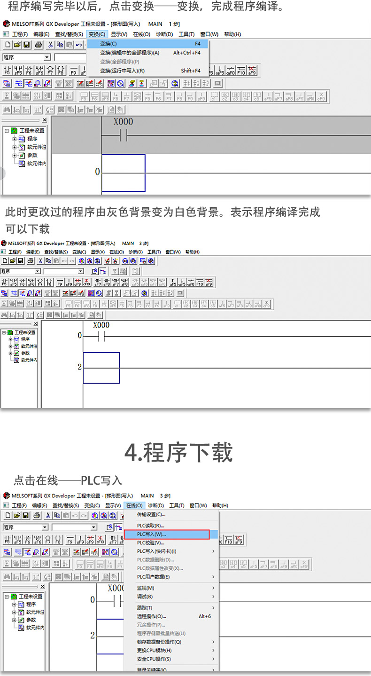
Task: Expand the 参数 tree node in topmost project panel
Action: (15, 155)
